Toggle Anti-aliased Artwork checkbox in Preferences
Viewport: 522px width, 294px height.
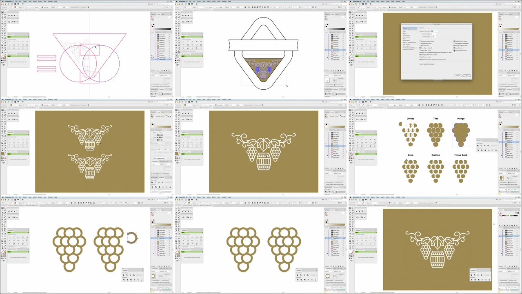pyautogui.click(x=420, y=48)
